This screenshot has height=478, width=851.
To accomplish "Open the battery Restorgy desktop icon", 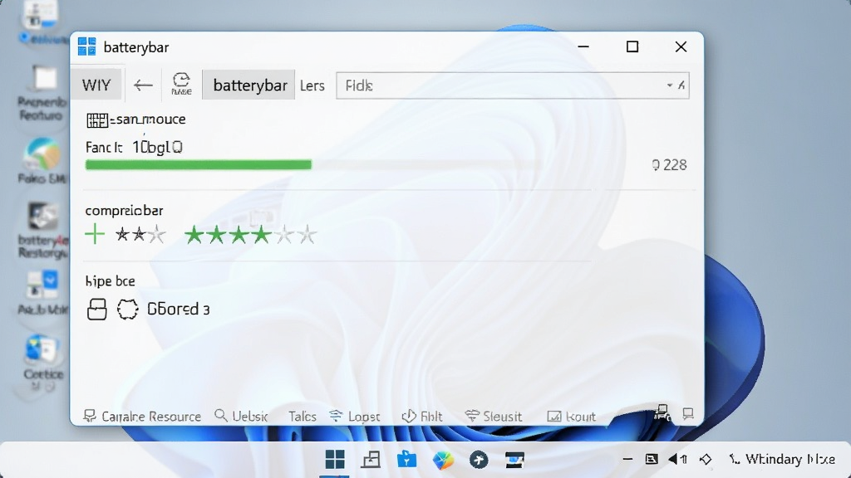I will point(42,231).
